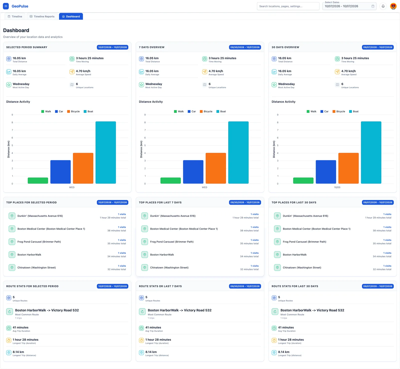Click Average Speed icon in 30 Days Overview
The height and width of the screenshot is (369, 400).
[337, 72]
